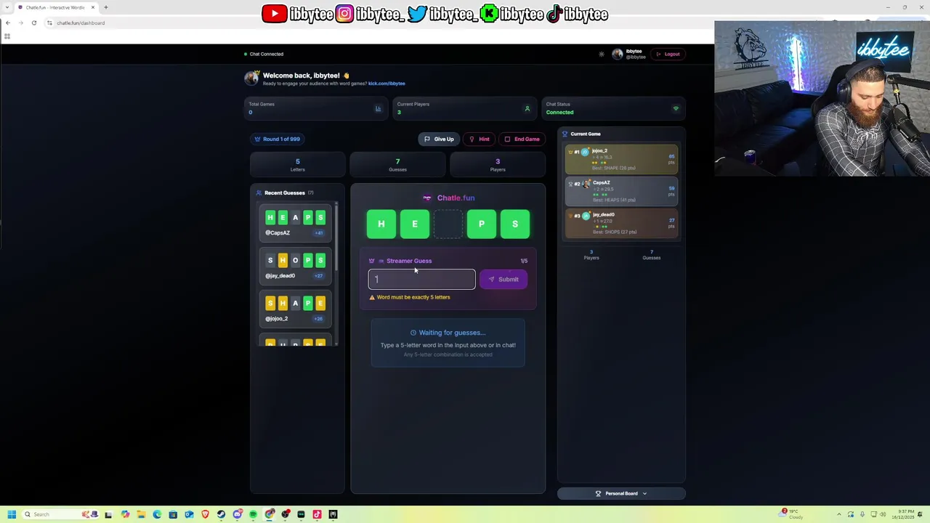Open the Windows Start menu
The height and width of the screenshot is (523, 930).
[12, 514]
